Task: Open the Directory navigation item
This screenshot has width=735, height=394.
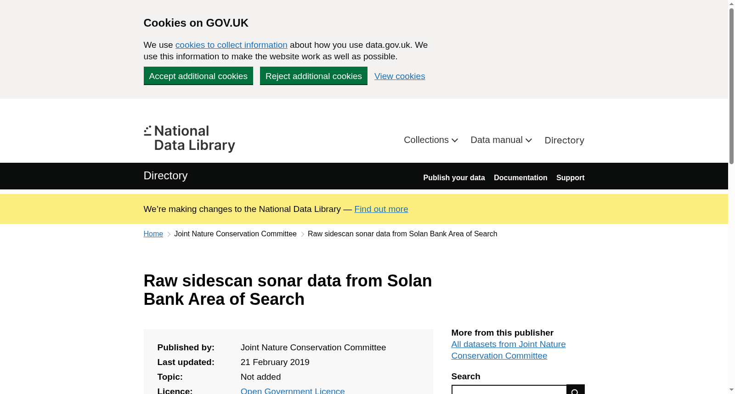Action: [564, 140]
